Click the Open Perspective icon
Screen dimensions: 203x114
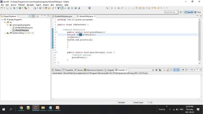coord(181,12)
